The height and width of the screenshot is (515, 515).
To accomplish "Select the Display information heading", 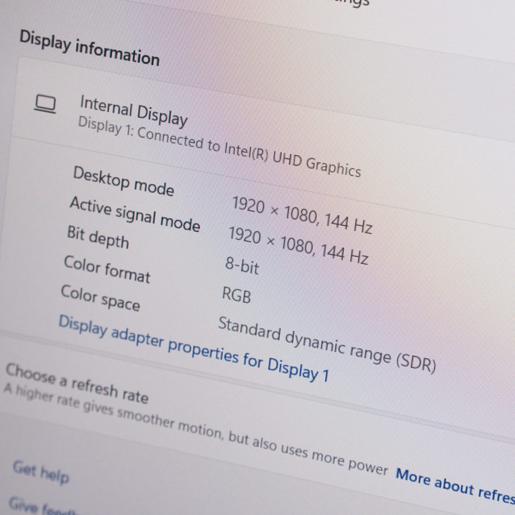I will click(x=90, y=48).
